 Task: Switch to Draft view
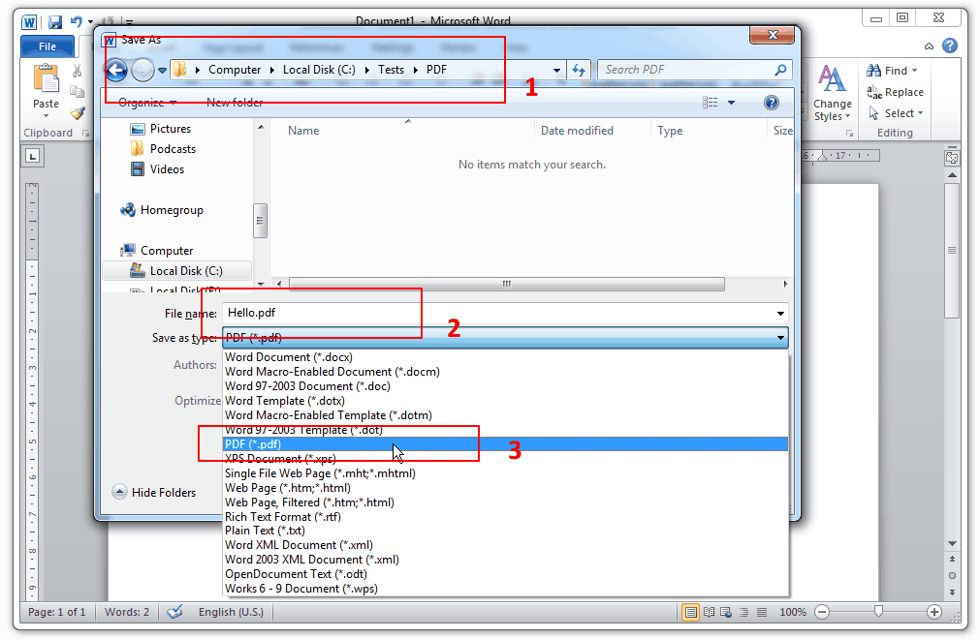762,612
